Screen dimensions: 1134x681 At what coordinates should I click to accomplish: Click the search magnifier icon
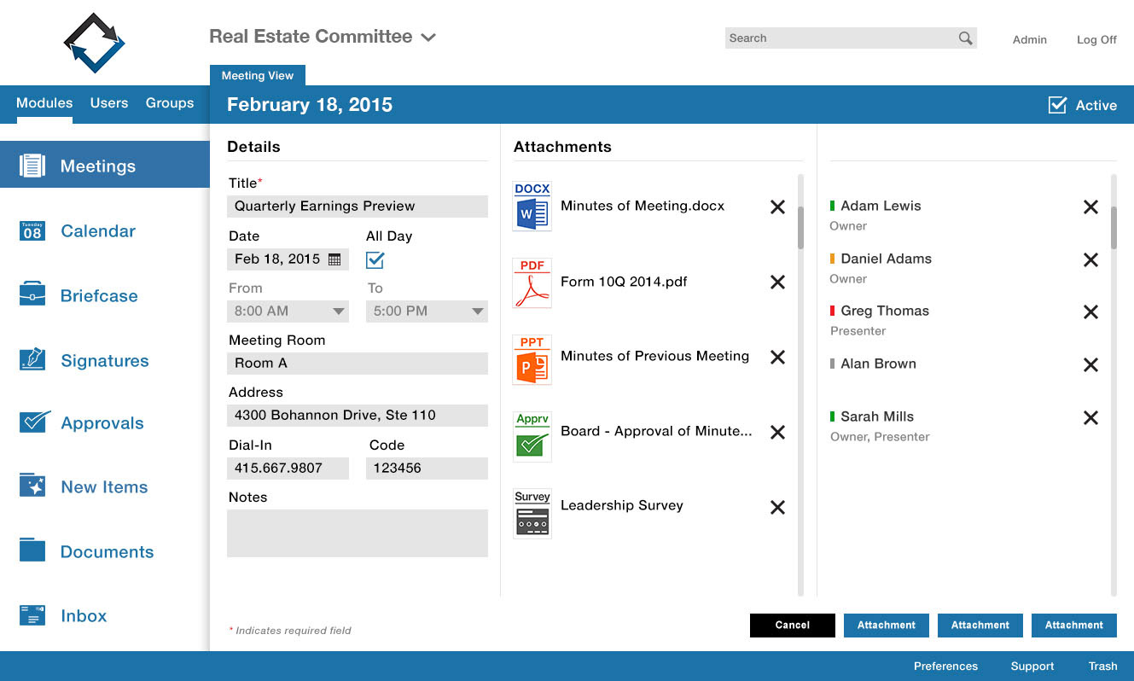pos(965,38)
